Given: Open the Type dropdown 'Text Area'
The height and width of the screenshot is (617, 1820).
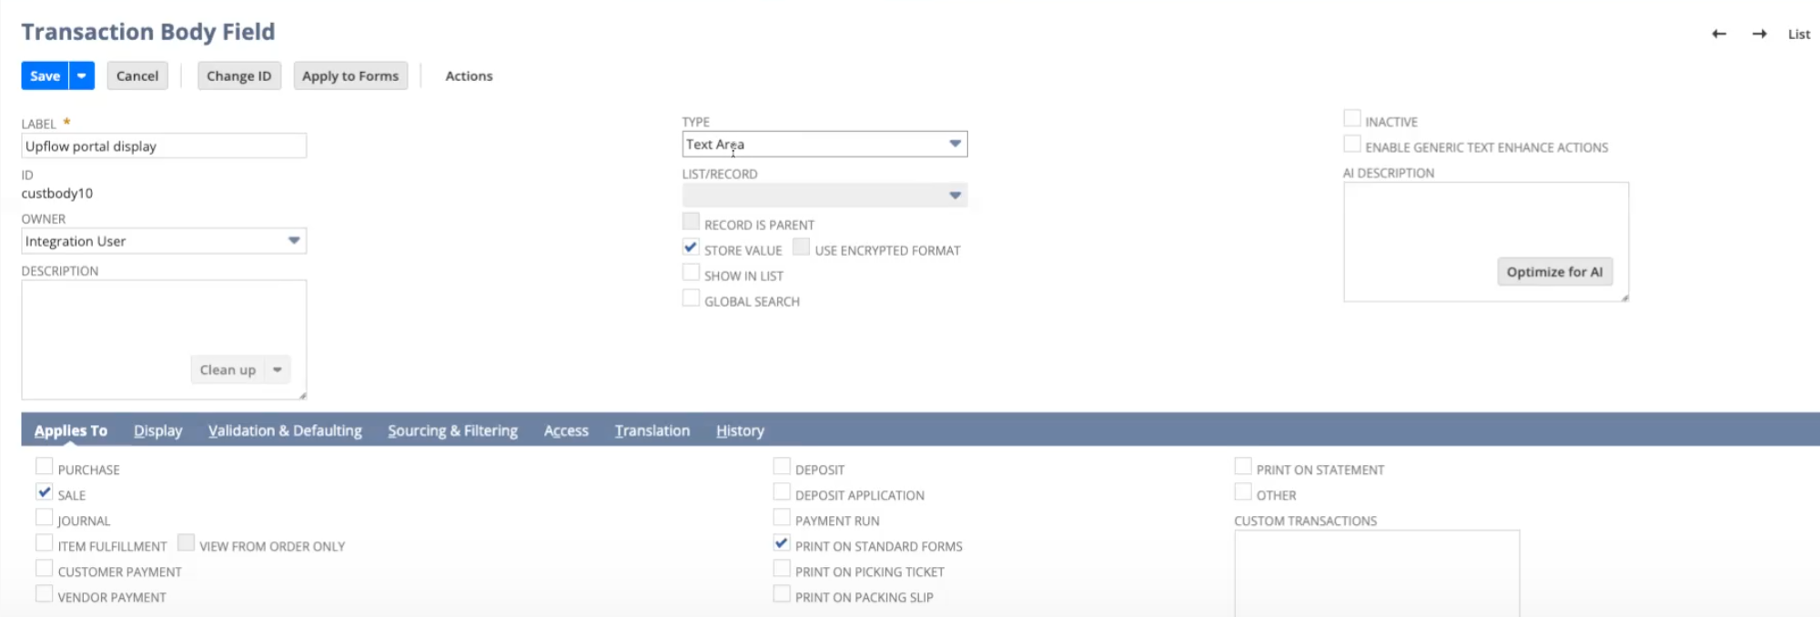Looking at the screenshot, I should tap(824, 144).
